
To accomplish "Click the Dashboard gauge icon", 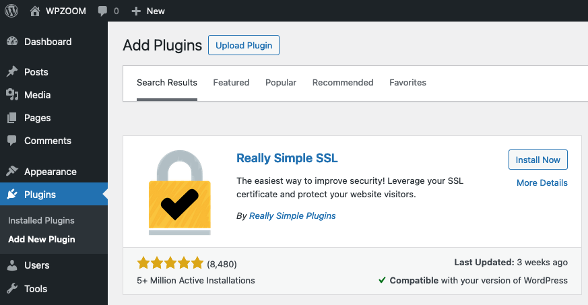I will click(x=12, y=42).
